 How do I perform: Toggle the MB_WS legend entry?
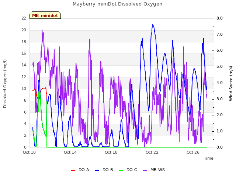pos(154,170)
